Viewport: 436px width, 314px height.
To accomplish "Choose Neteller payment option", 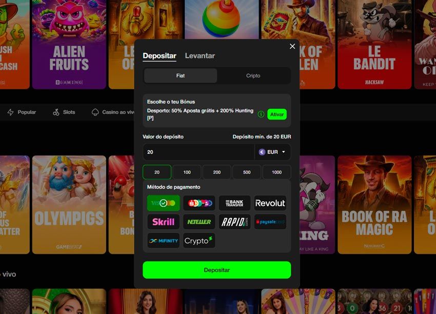I will coord(199,222).
